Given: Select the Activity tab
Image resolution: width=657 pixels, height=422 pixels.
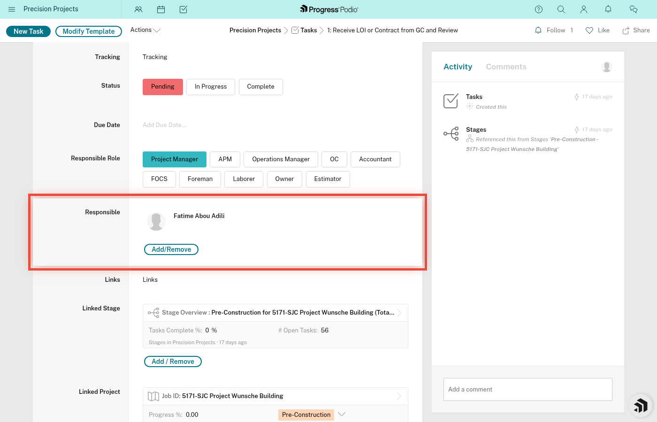Looking at the screenshot, I should click(x=458, y=67).
